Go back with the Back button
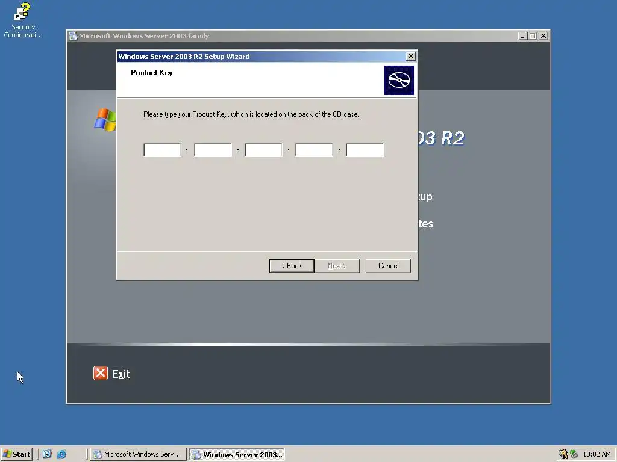The image size is (617, 462). [292, 266]
